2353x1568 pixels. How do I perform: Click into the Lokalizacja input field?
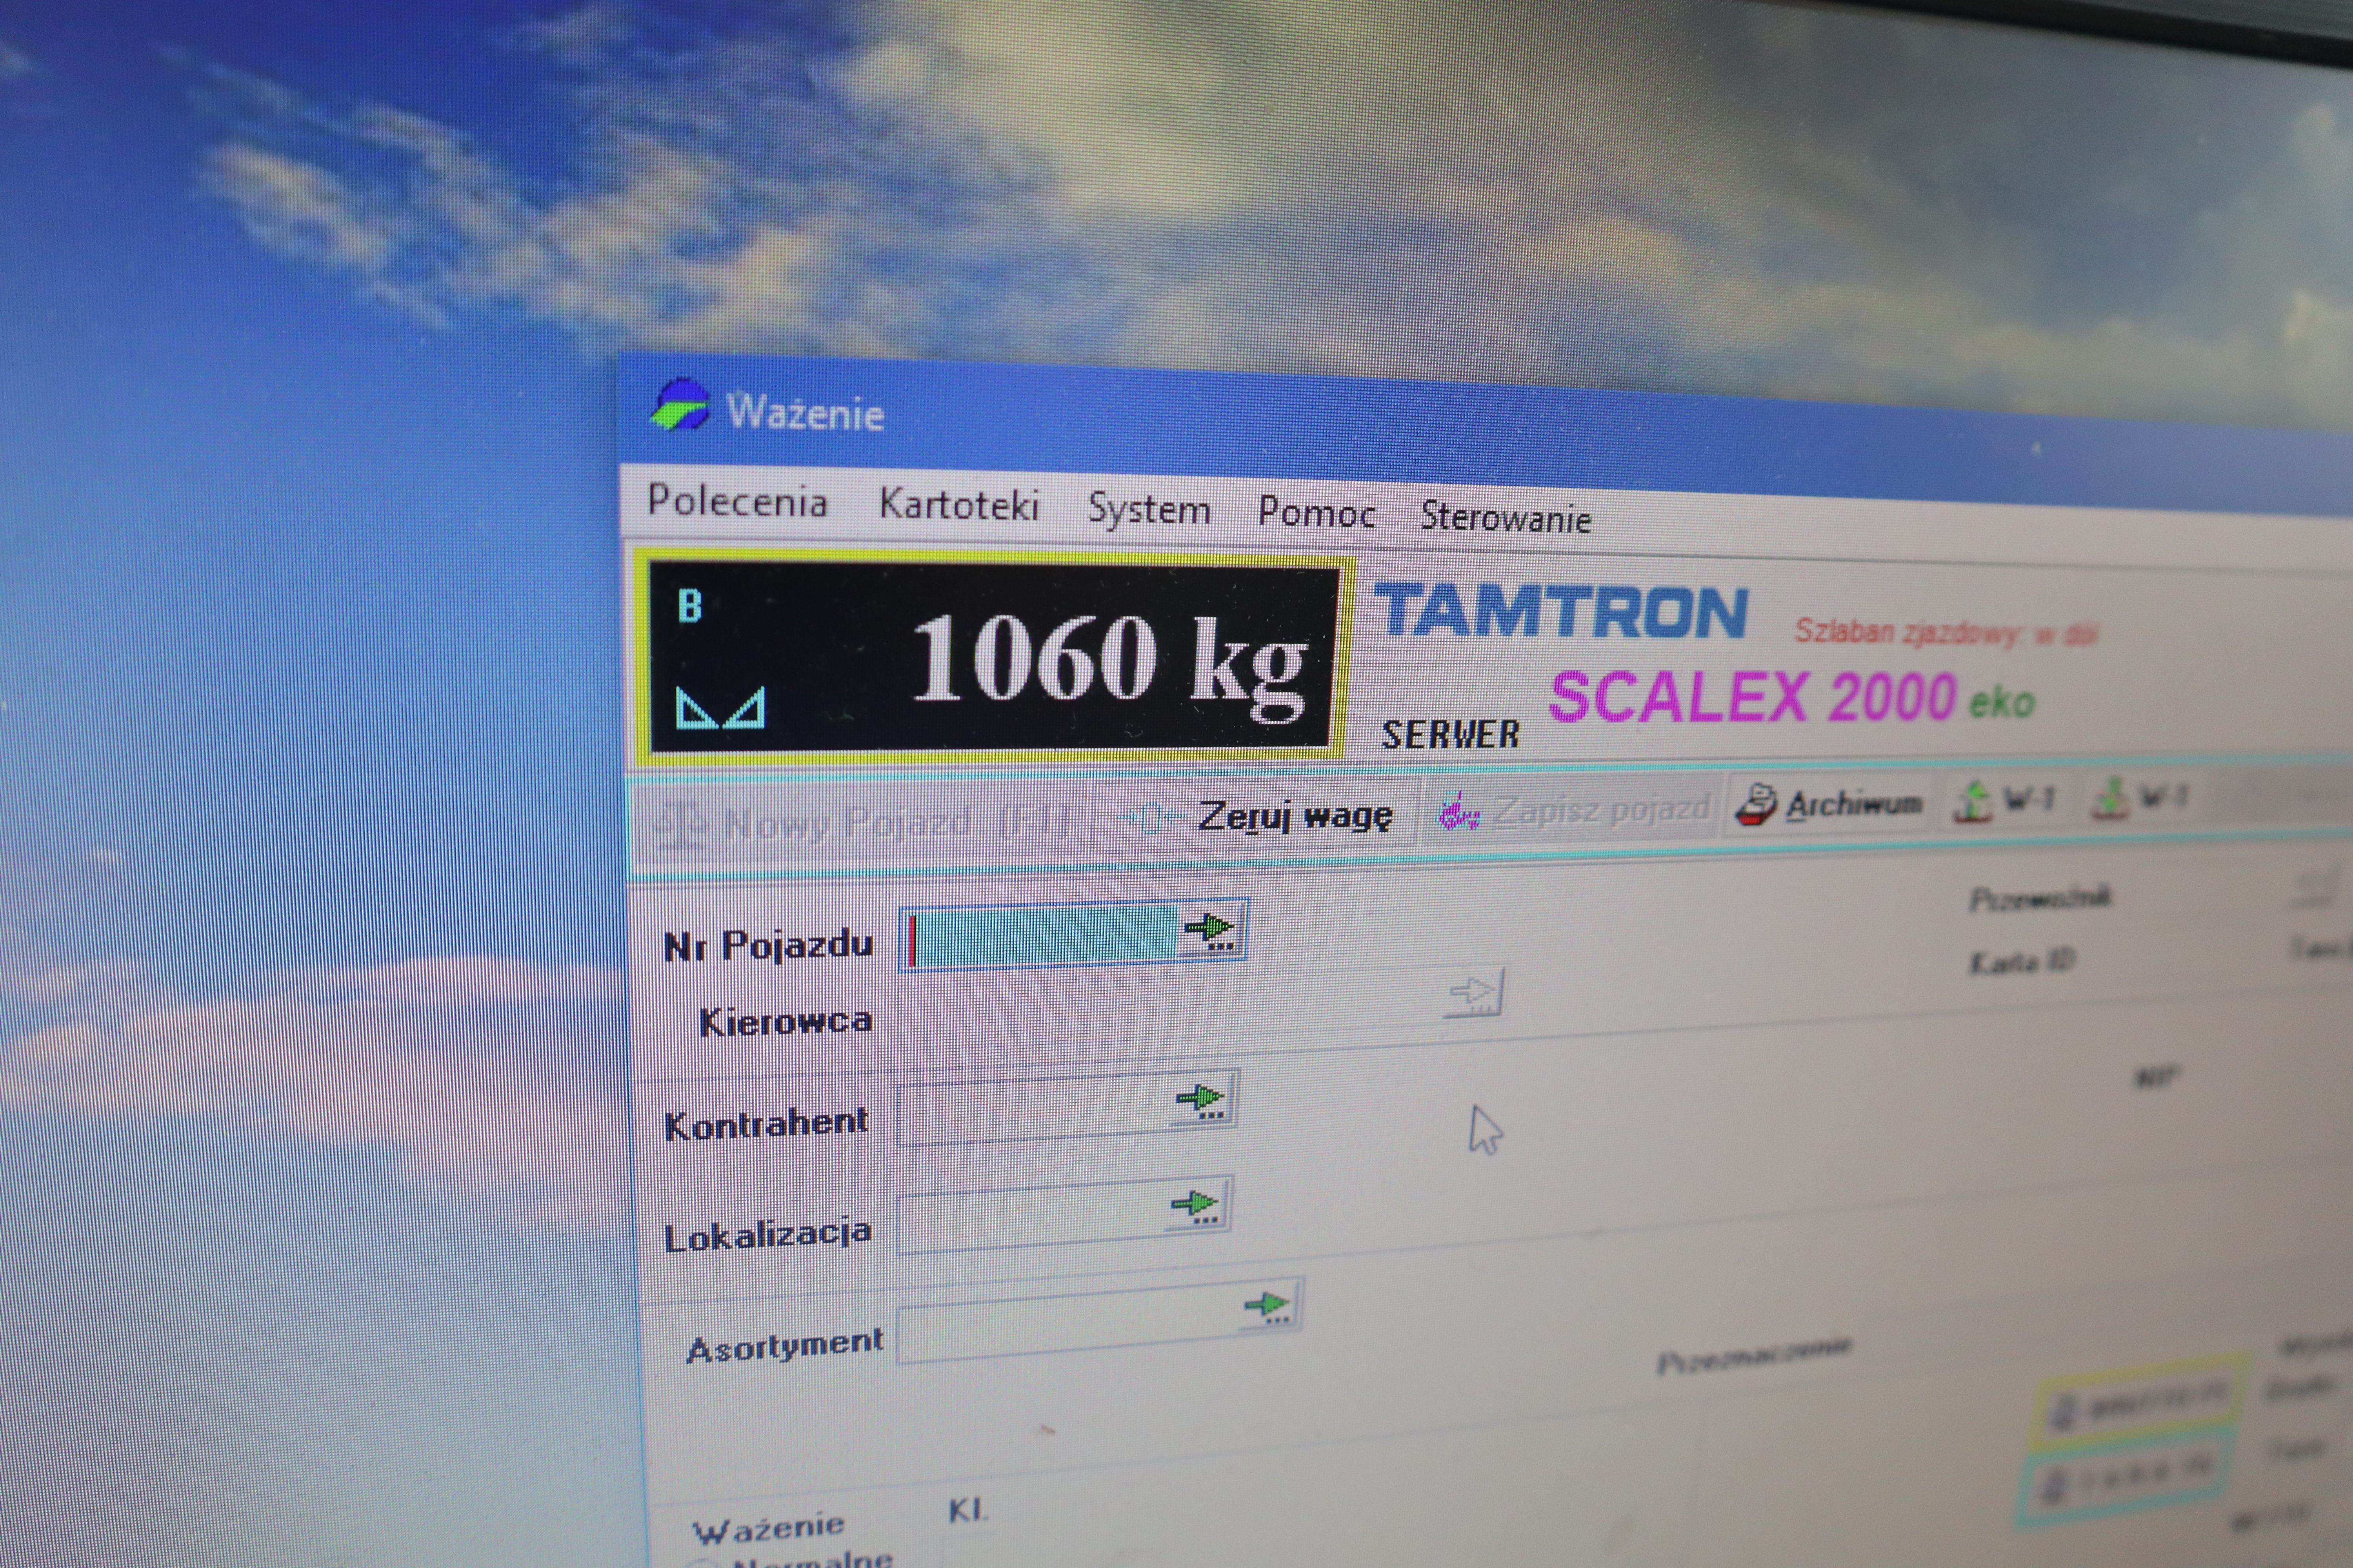click(x=1033, y=1218)
